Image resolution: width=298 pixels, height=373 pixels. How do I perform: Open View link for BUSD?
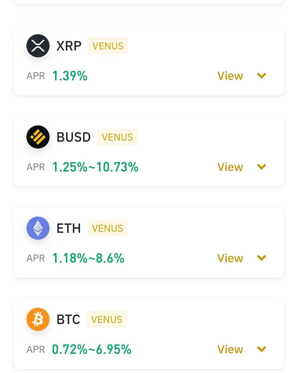click(230, 167)
